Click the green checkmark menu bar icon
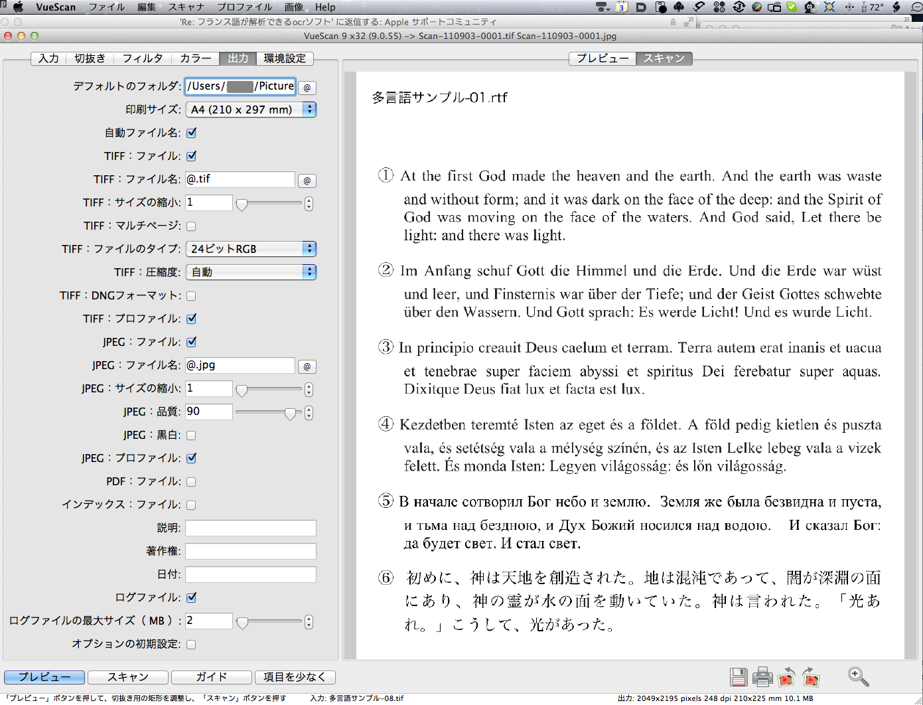Screen dimensions: 923x705 [x=792, y=7]
